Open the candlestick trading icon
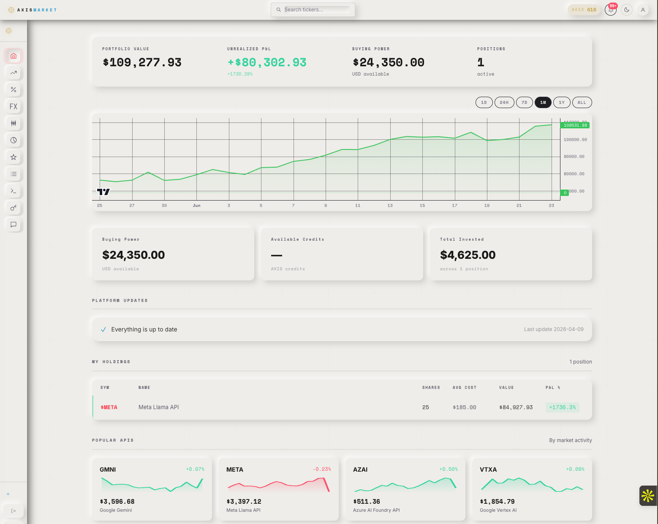The width and height of the screenshot is (658, 524). click(14, 123)
